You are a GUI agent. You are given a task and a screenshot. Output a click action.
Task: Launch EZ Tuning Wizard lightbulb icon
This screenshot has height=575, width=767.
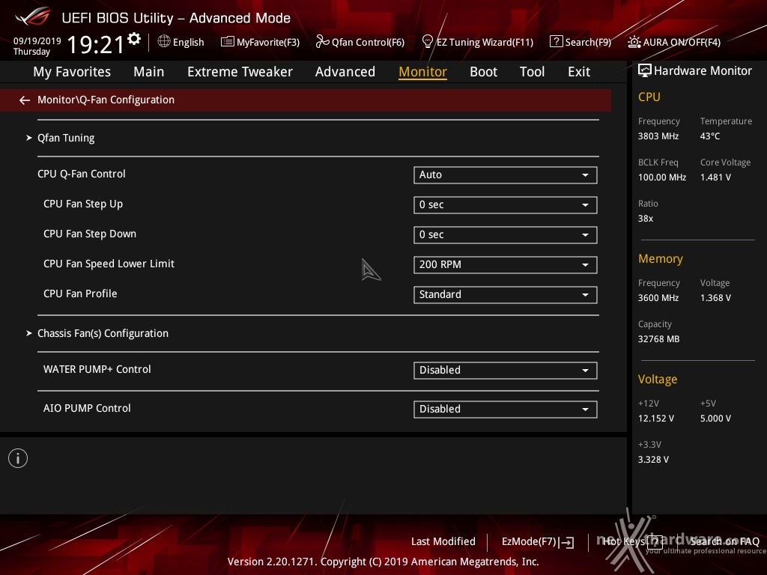[427, 42]
